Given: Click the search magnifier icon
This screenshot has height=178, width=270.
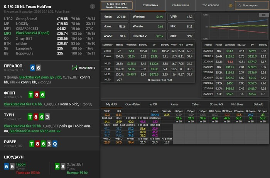Looking at the screenshot, I should pos(240,5).
